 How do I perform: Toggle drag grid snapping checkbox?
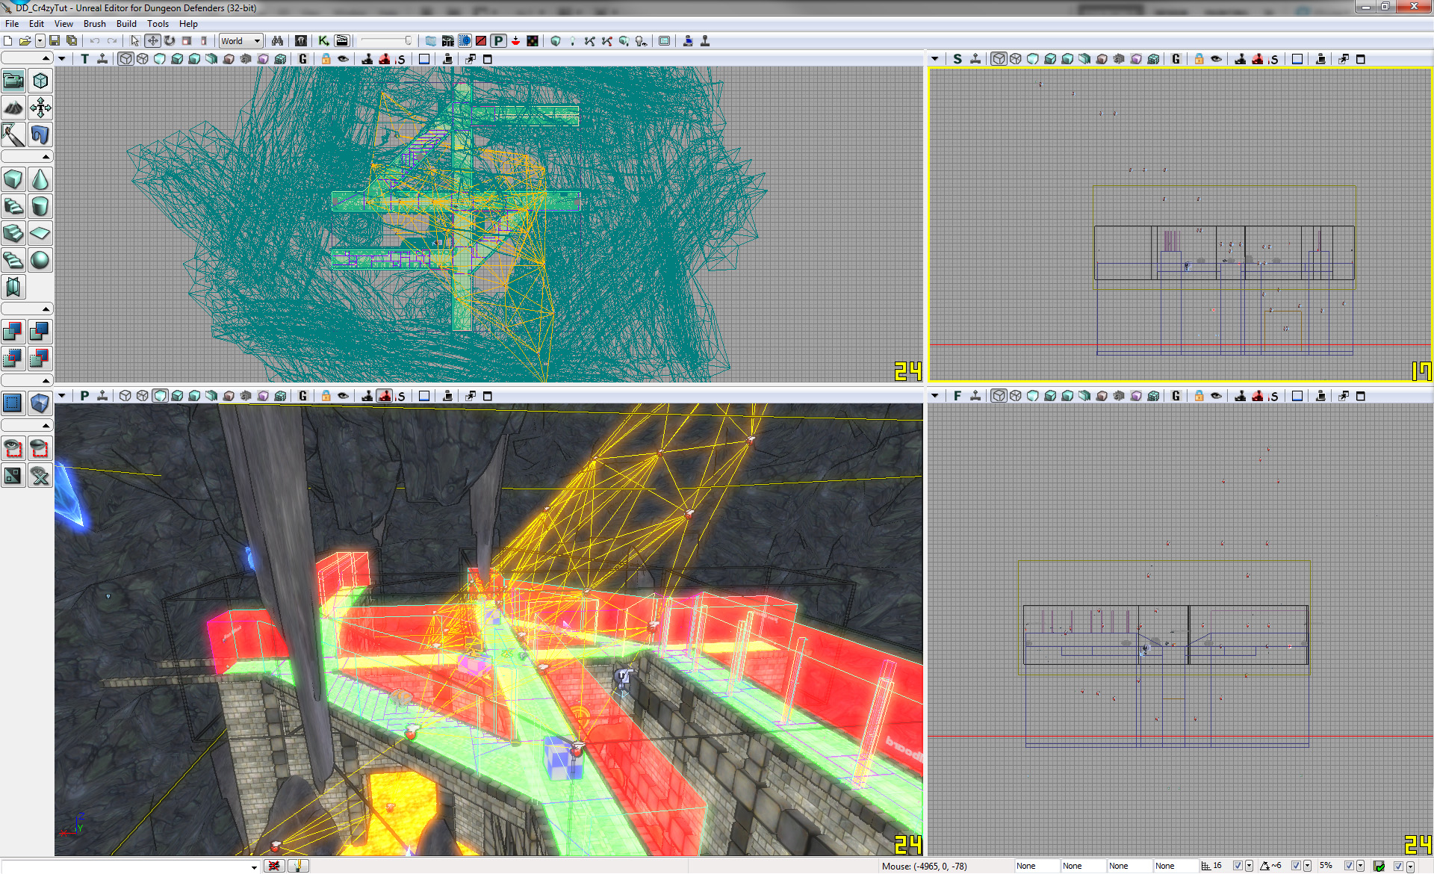(x=1238, y=866)
